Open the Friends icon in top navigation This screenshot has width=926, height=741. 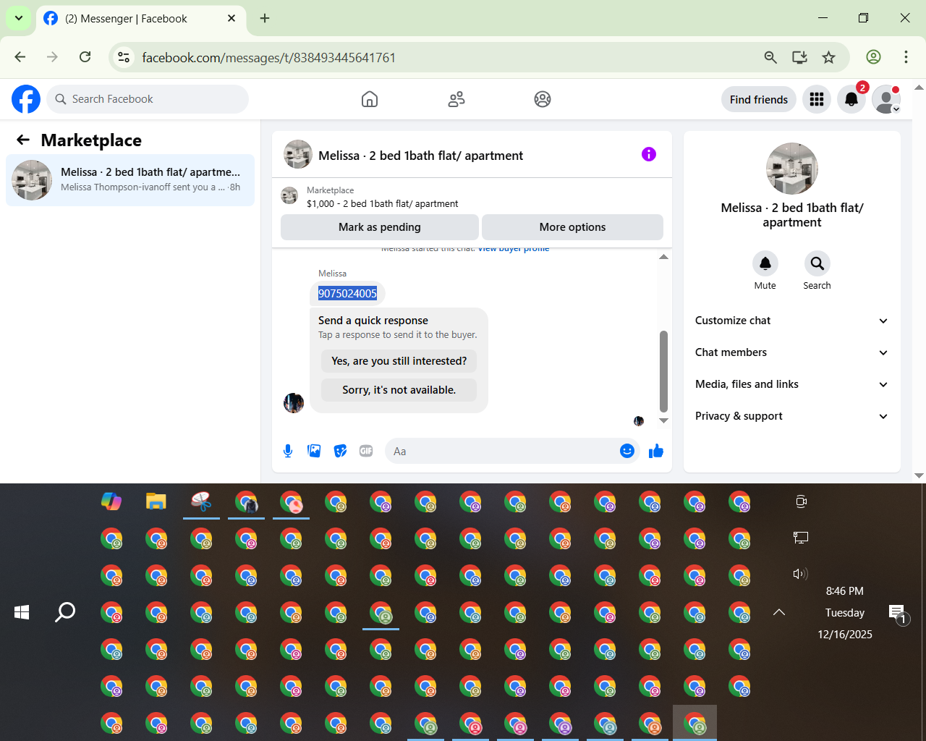[456, 99]
